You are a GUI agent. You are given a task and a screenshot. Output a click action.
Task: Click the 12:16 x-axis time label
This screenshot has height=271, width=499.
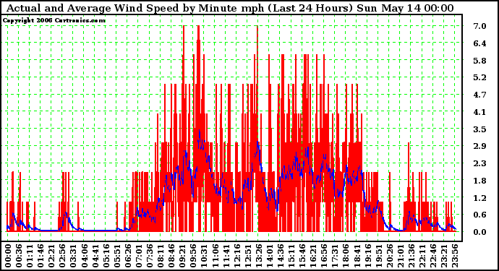pyautogui.click(x=236, y=256)
